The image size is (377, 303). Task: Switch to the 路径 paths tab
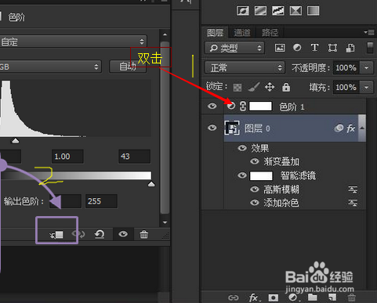270,33
